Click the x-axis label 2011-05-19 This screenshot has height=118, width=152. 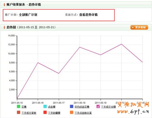point(101,103)
